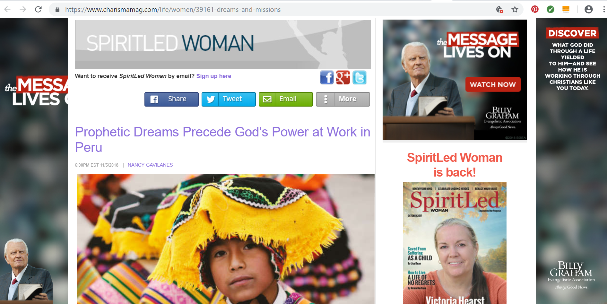Open the Prophetic Dreams article headline
This screenshot has width=607, height=304.
coord(222,140)
